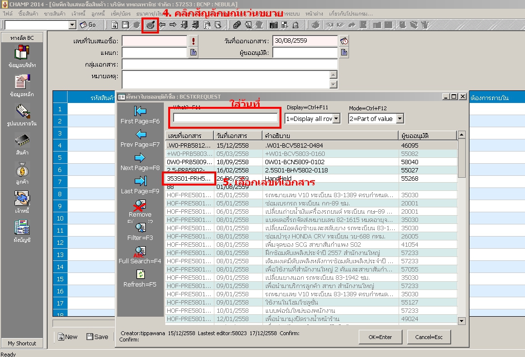Screen dimensions: 525x357
Task: Open the toolbar shortcut combo box
Action: pos(72,25)
